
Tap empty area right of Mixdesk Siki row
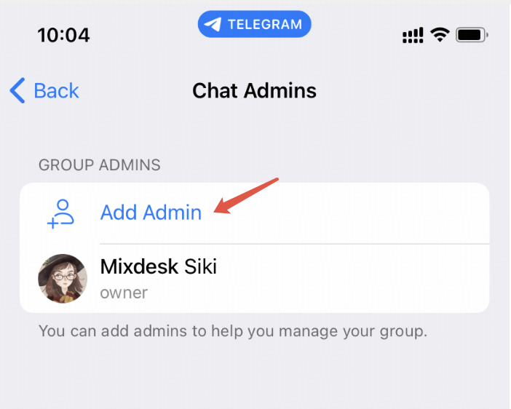(x=352, y=279)
